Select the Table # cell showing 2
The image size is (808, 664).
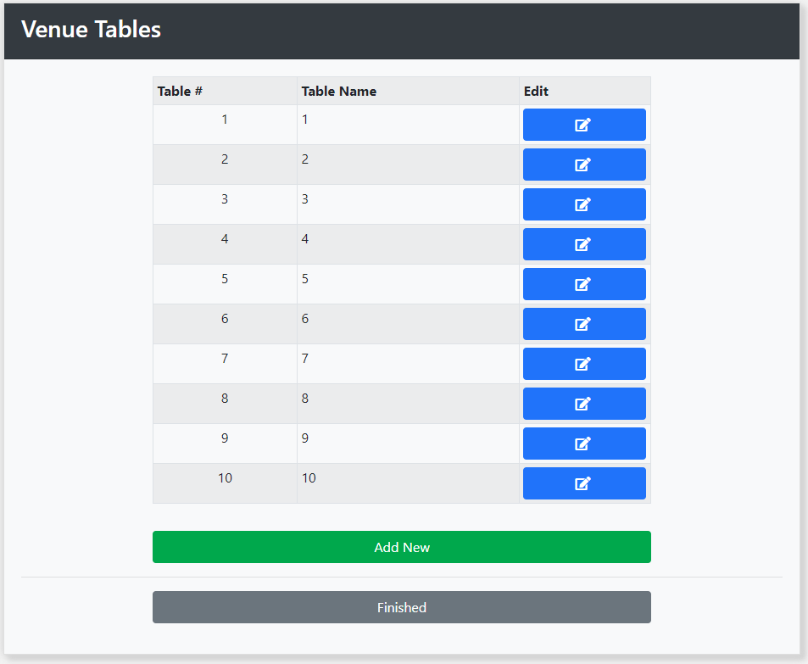coord(226,165)
